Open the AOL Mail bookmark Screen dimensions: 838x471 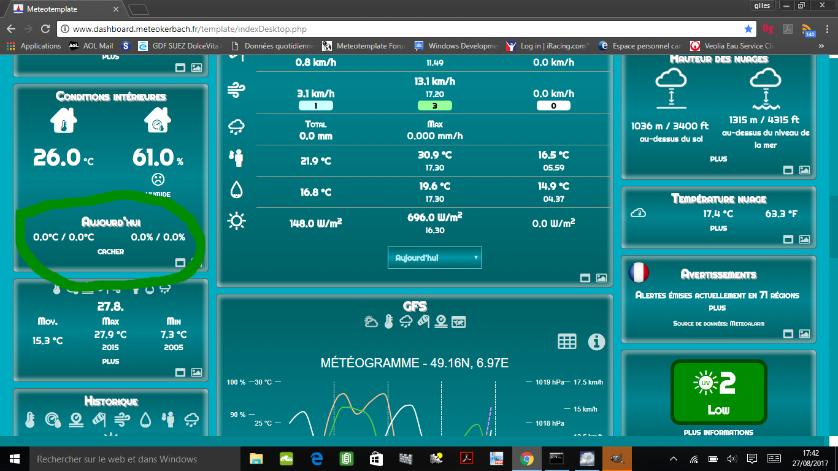tap(91, 46)
